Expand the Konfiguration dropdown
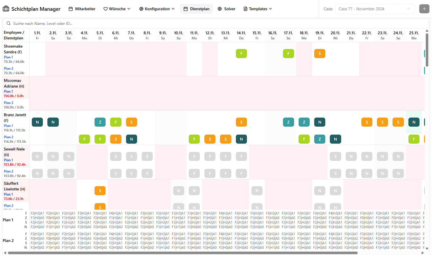 (157, 9)
